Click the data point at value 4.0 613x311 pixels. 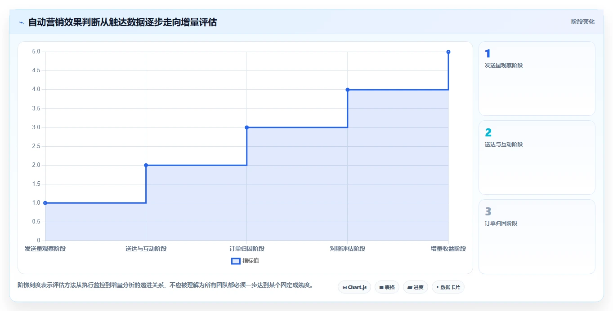tap(348, 90)
